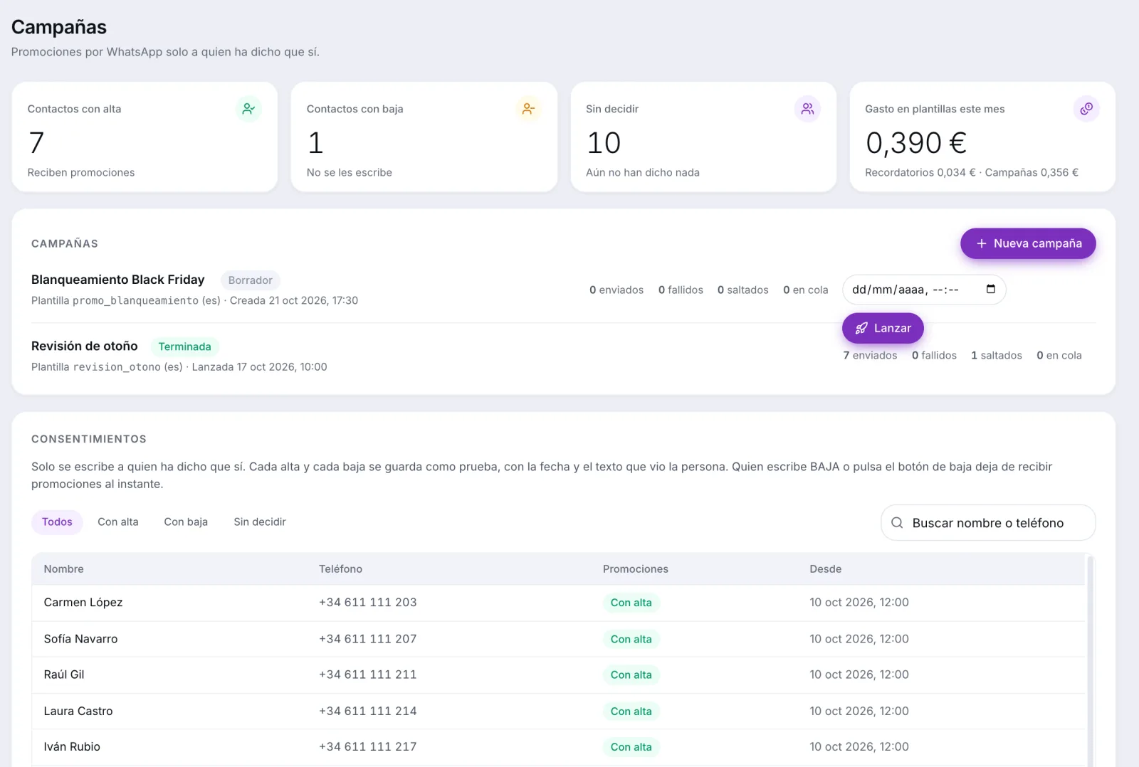1139x767 pixels.
Task: Click phone number +34 611 111 211
Action: tap(367, 675)
